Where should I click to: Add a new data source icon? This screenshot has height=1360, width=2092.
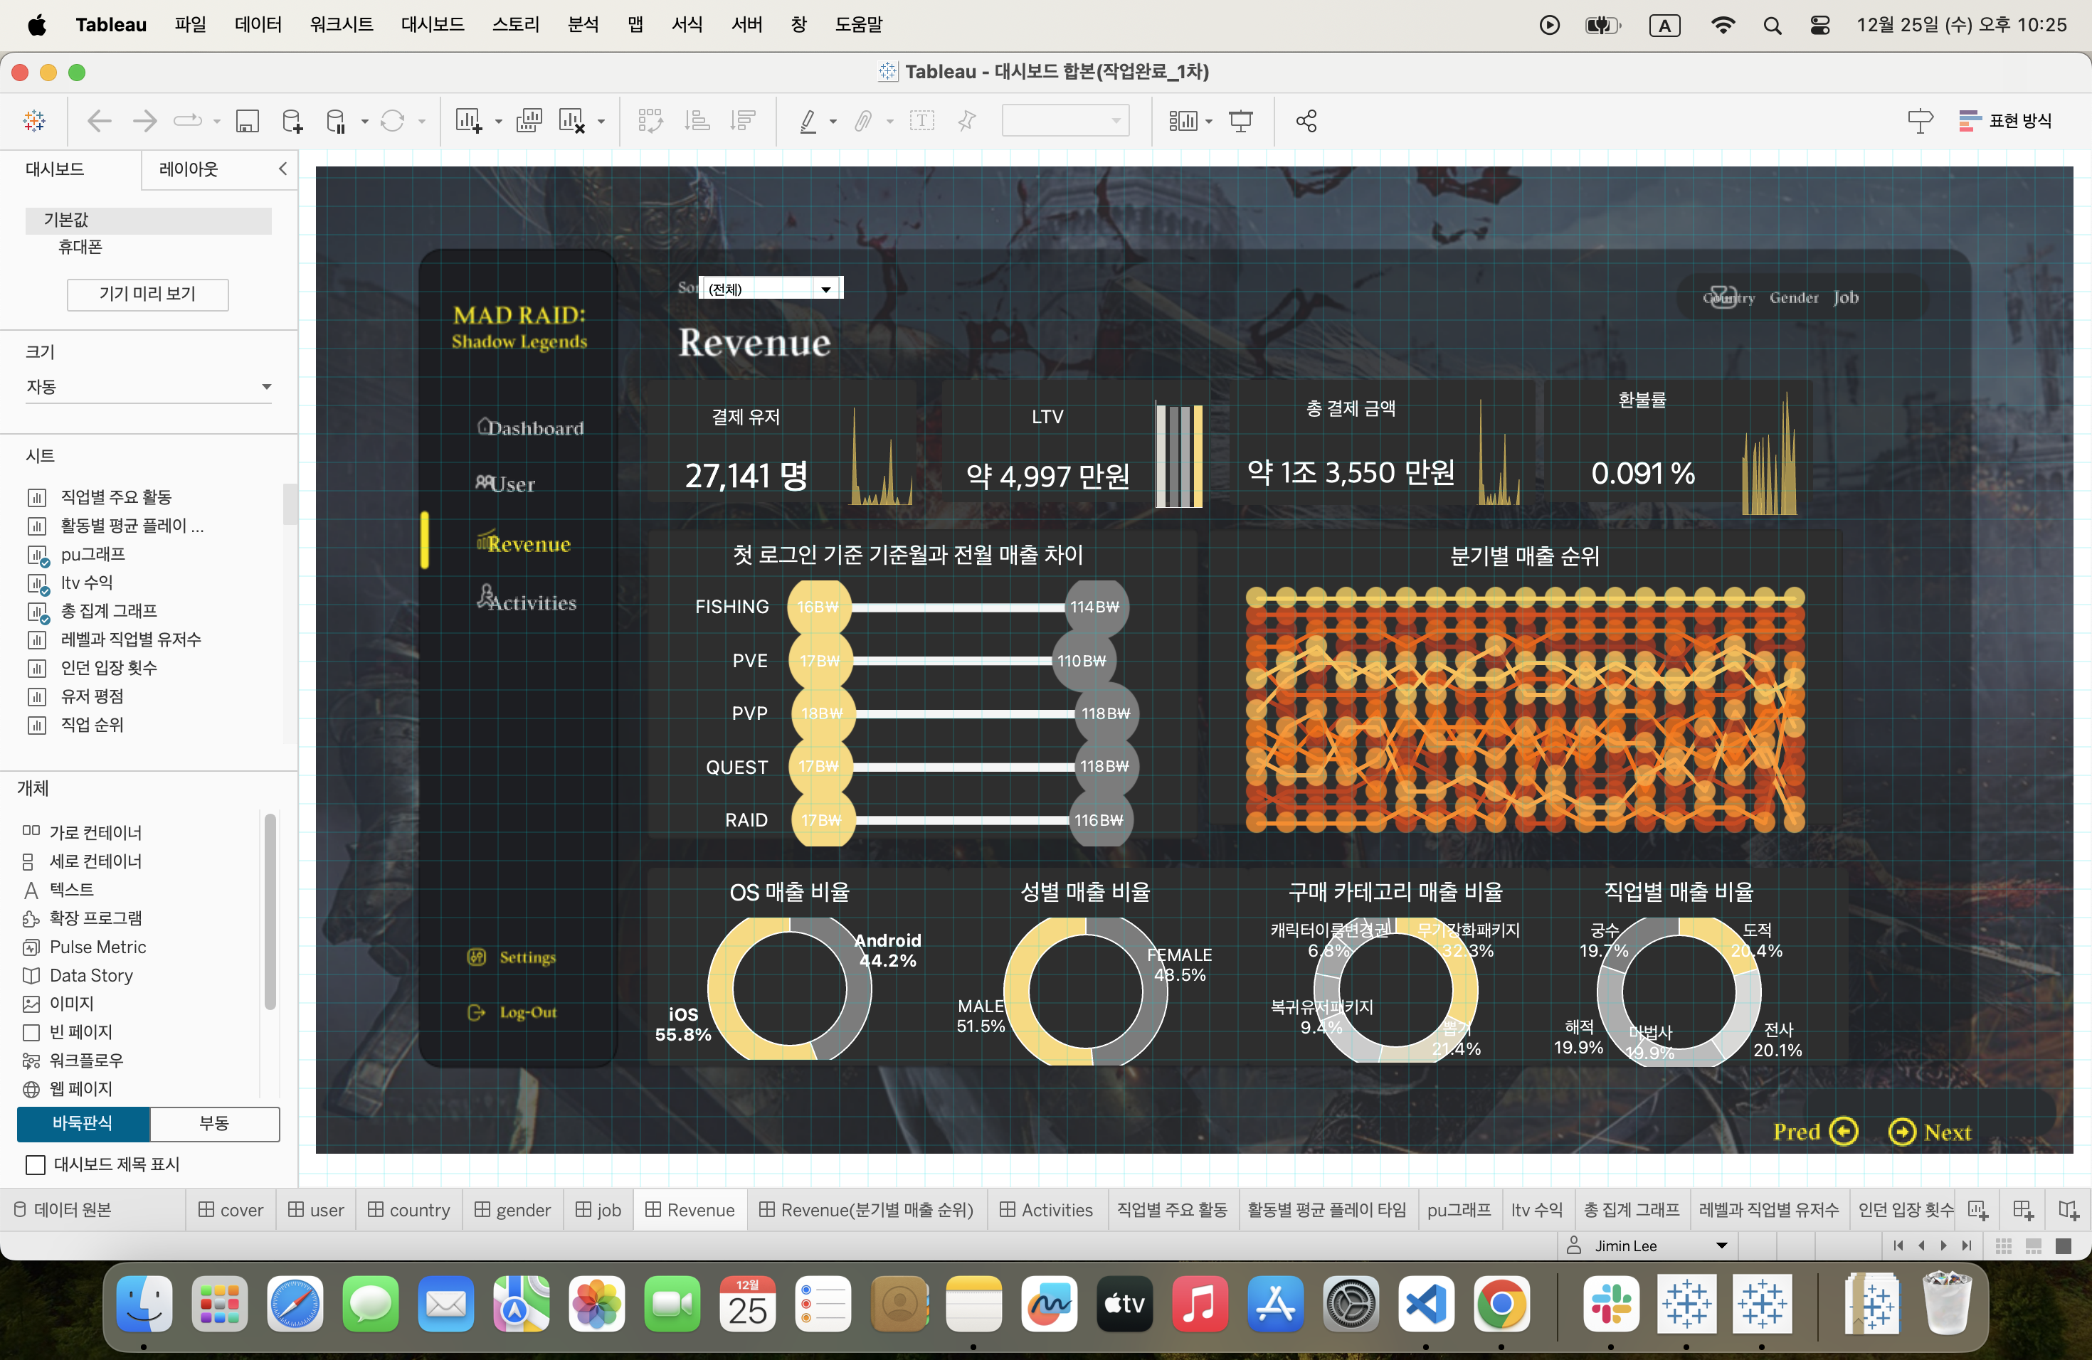[x=292, y=121]
